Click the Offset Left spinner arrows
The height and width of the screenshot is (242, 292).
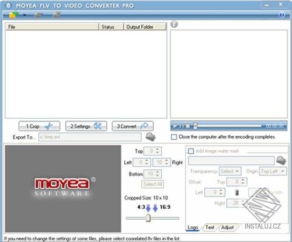(221, 192)
